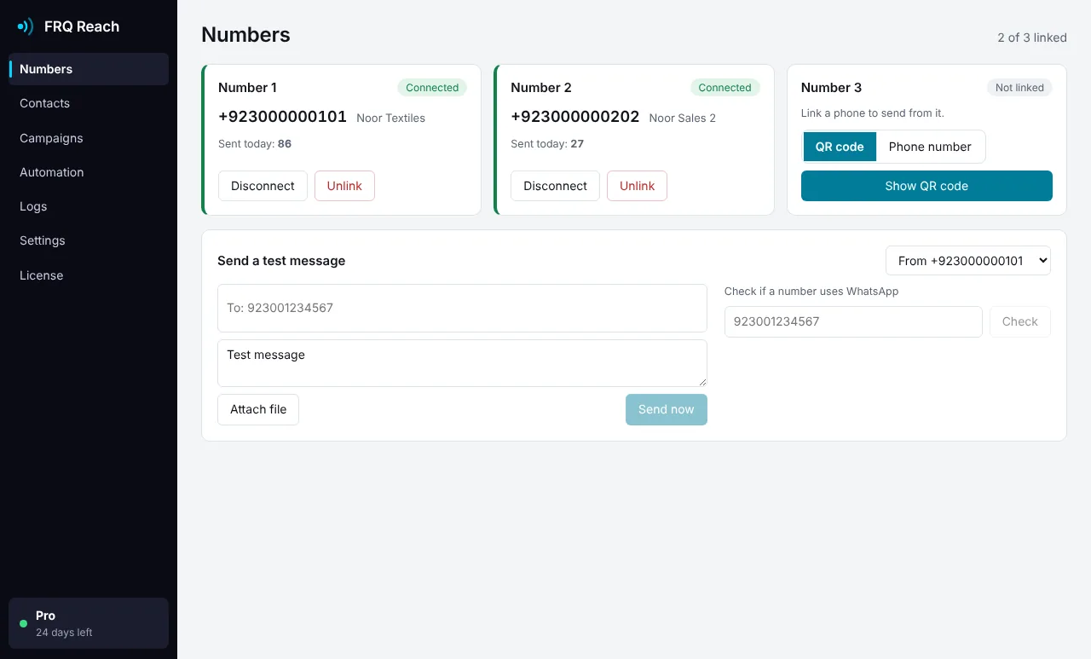Select the QR code linking method
This screenshot has height=659, width=1091.
pyautogui.click(x=840, y=147)
